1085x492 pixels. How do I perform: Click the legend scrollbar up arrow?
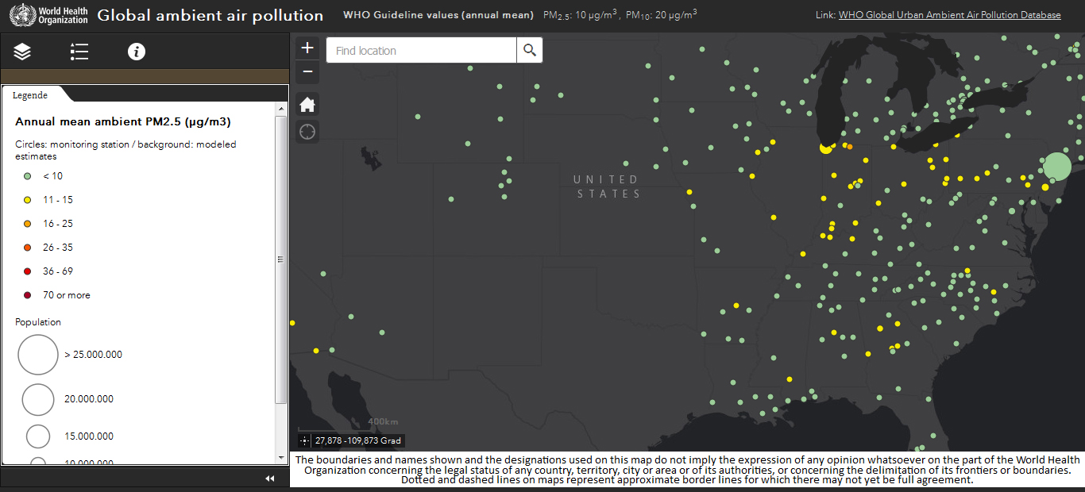[281, 110]
